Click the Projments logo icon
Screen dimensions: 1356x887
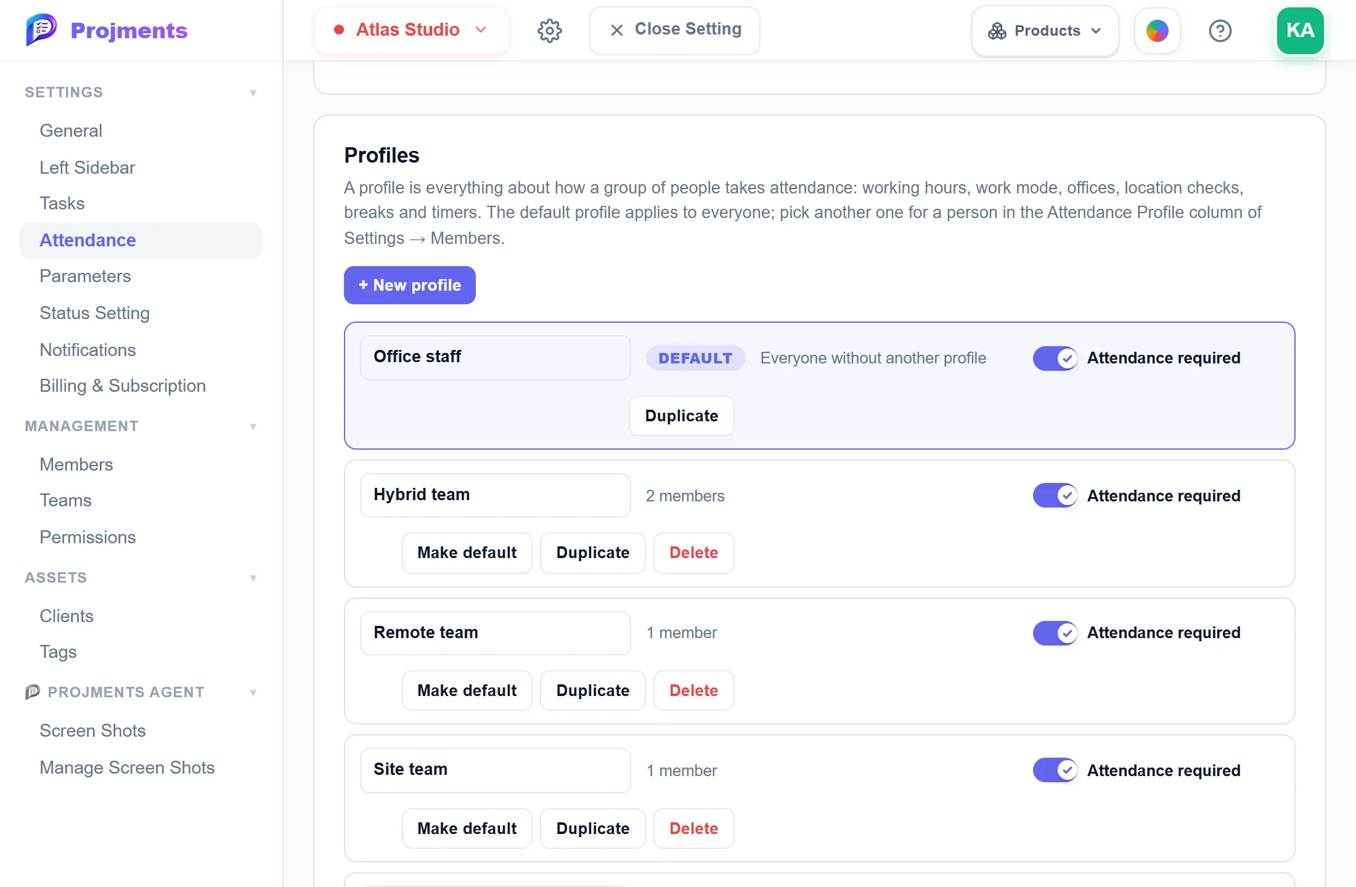[x=41, y=30]
